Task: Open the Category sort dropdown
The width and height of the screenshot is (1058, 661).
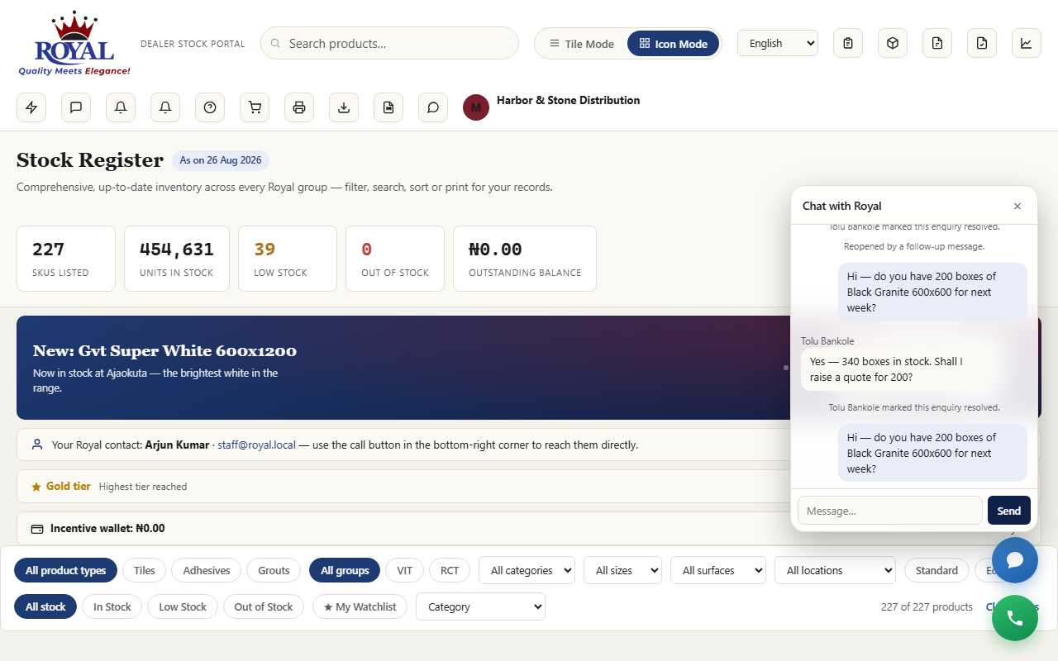Action: coord(480,606)
